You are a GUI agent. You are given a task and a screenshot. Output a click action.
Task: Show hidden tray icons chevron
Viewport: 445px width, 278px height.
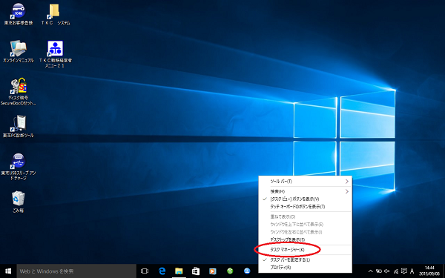[x=370, y=271]
